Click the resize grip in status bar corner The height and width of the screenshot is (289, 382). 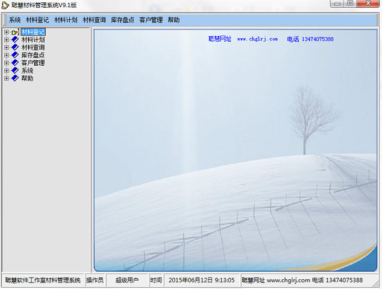[376, 284]
